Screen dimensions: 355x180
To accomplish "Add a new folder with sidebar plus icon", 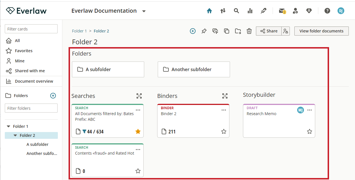I will pyautogui.click(x=53, y=96).
